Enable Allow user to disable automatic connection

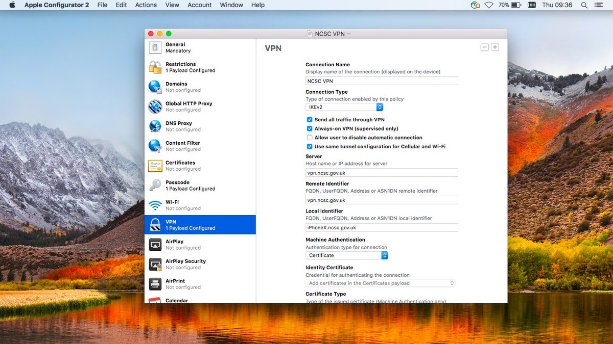(310, 138)
